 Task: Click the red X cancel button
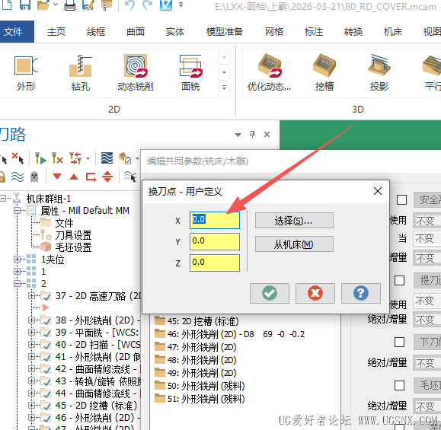click(315, 294)
